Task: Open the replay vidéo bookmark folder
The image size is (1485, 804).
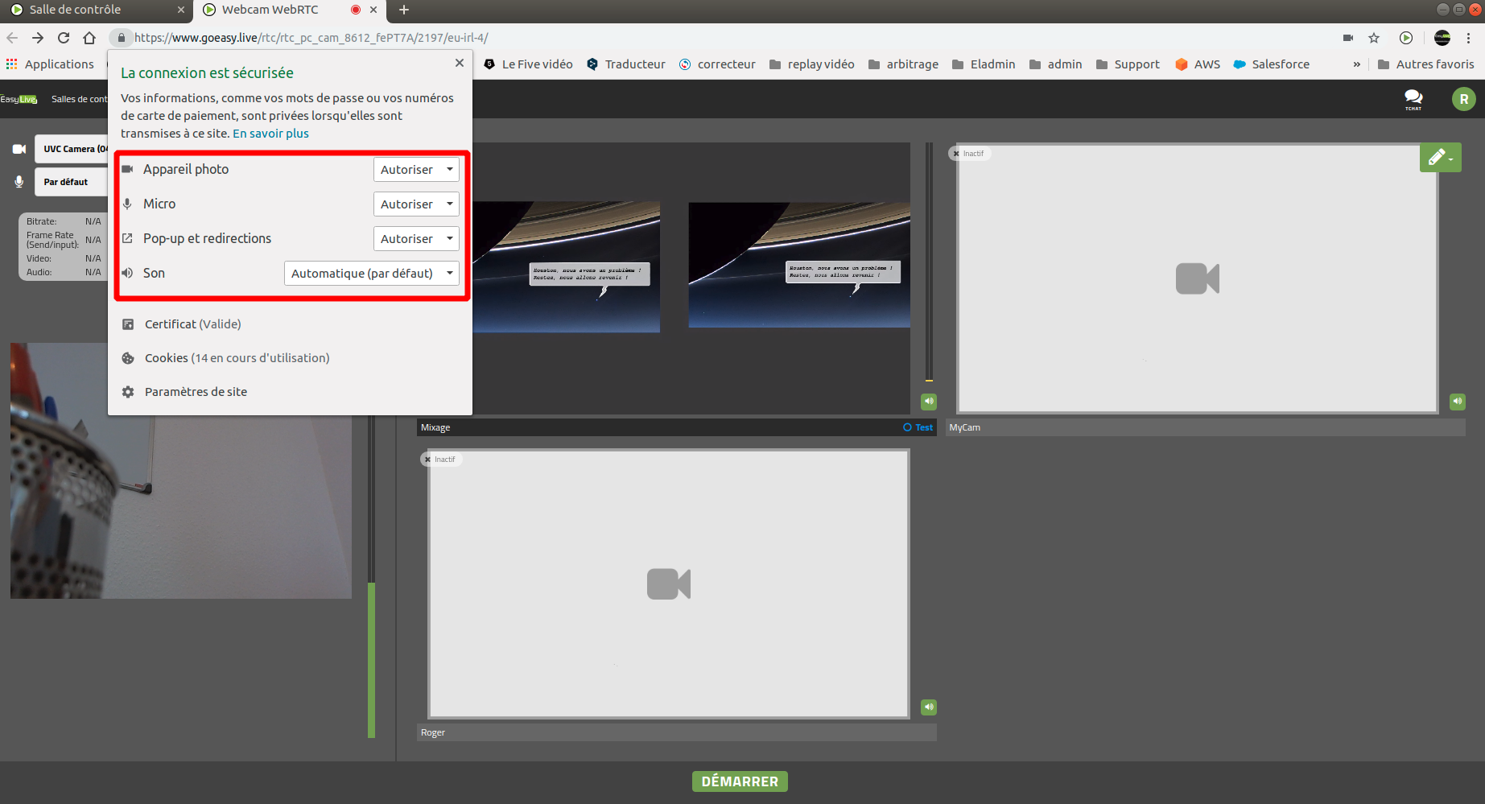Action: click(x=812, y=64)
